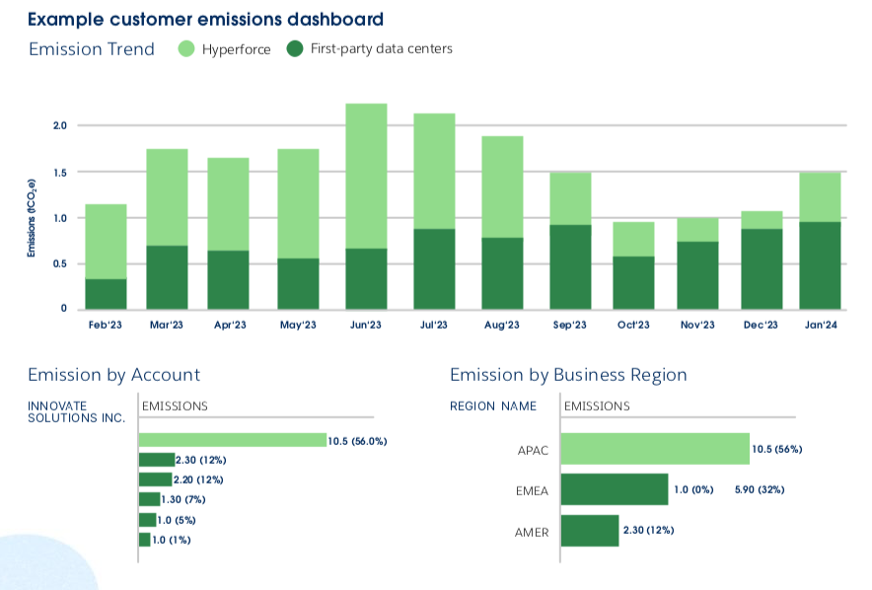The height and width of the screenshot is (590, 872).
Task: Click EMISSIONS header in the Business Region table
Action: coord(597,406)
